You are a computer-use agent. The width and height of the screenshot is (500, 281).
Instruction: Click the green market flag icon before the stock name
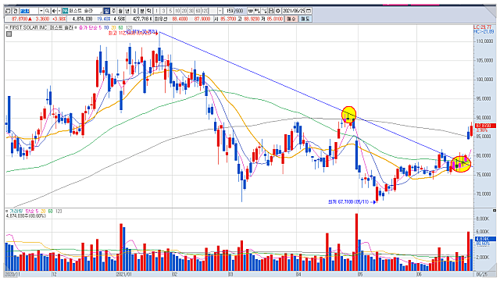[65, 11]
